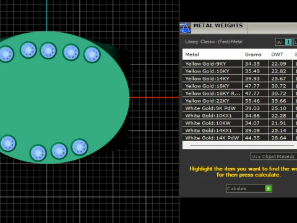
Task: Toggle the GV switch
Action: (283, 42)
